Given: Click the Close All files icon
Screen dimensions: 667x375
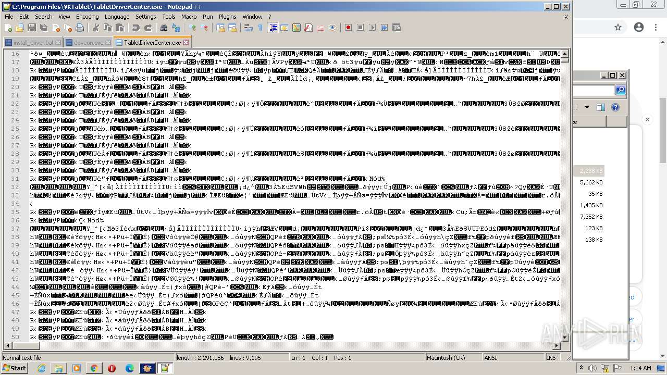Looking at the screenshot, I should [68, 28].
